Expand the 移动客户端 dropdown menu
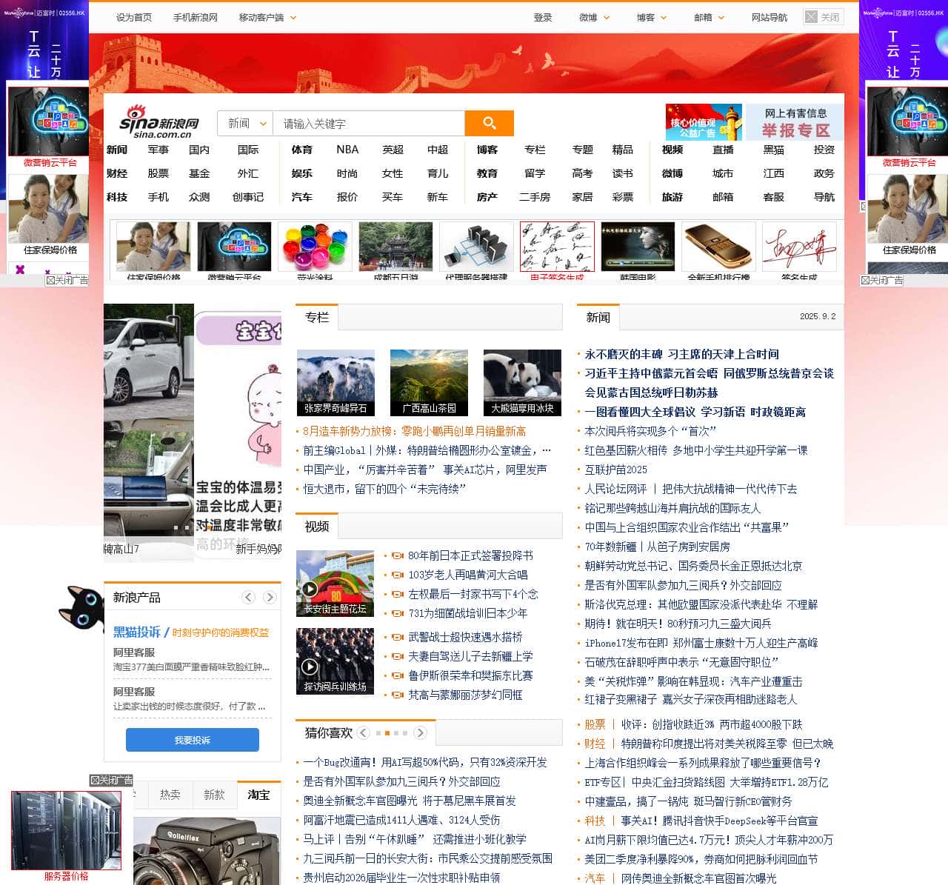948x885 pixels. 267,17
